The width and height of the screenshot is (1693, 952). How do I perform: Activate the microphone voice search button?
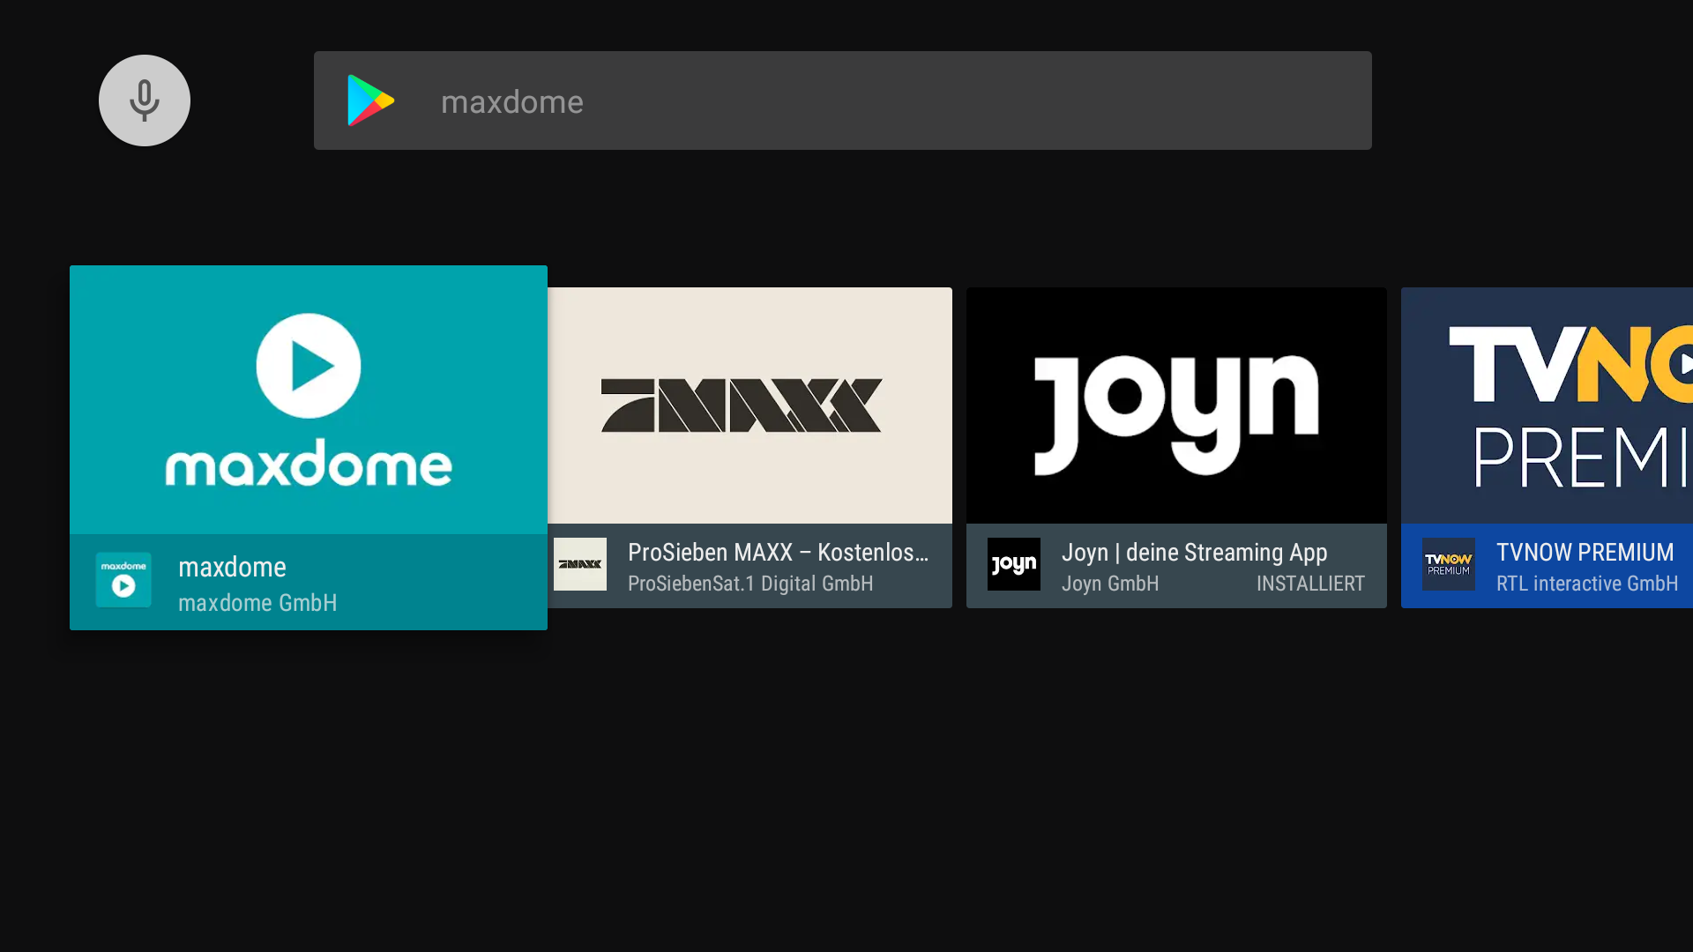pos(145,100)
